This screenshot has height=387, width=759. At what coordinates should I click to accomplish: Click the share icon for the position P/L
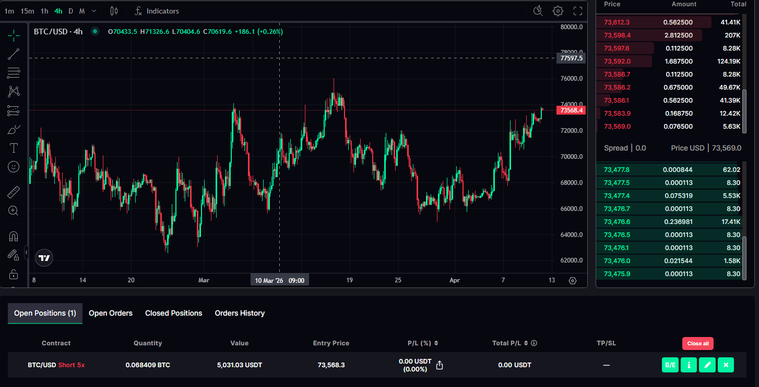click(x=440, y=365)
